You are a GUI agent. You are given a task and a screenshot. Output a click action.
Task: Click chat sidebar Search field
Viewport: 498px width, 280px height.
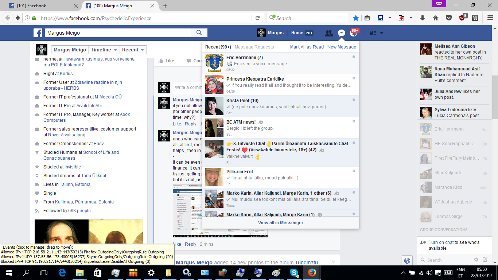[446, 260]
